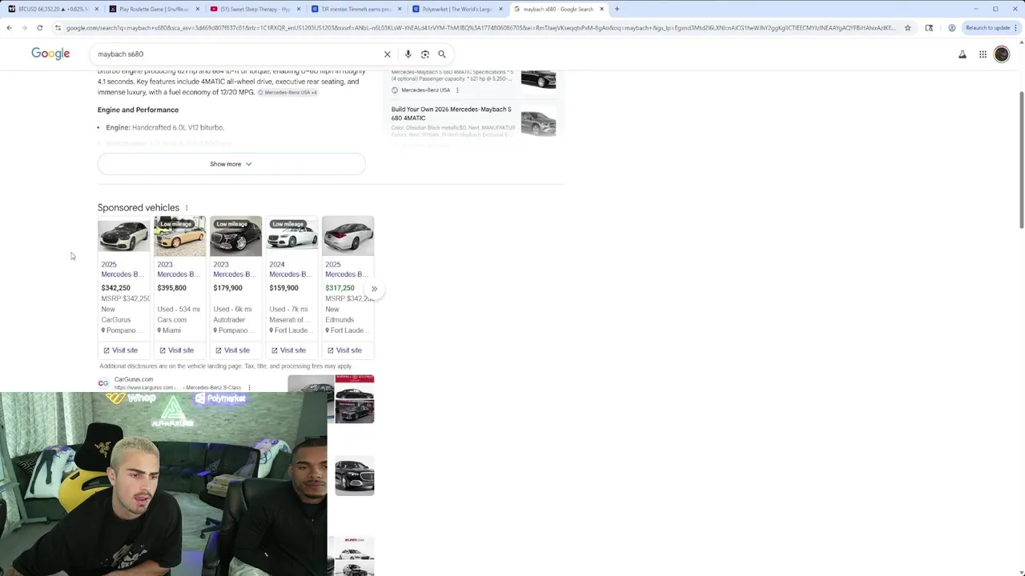Close the Polymarket tab

(x=500, y=9)
